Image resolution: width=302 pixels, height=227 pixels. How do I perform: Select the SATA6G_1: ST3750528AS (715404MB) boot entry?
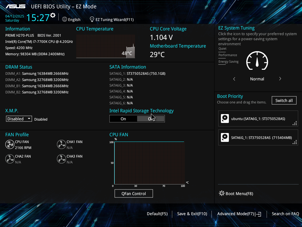point(258,137)
